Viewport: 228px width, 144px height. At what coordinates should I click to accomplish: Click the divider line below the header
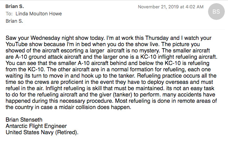(x=115, y=30)
